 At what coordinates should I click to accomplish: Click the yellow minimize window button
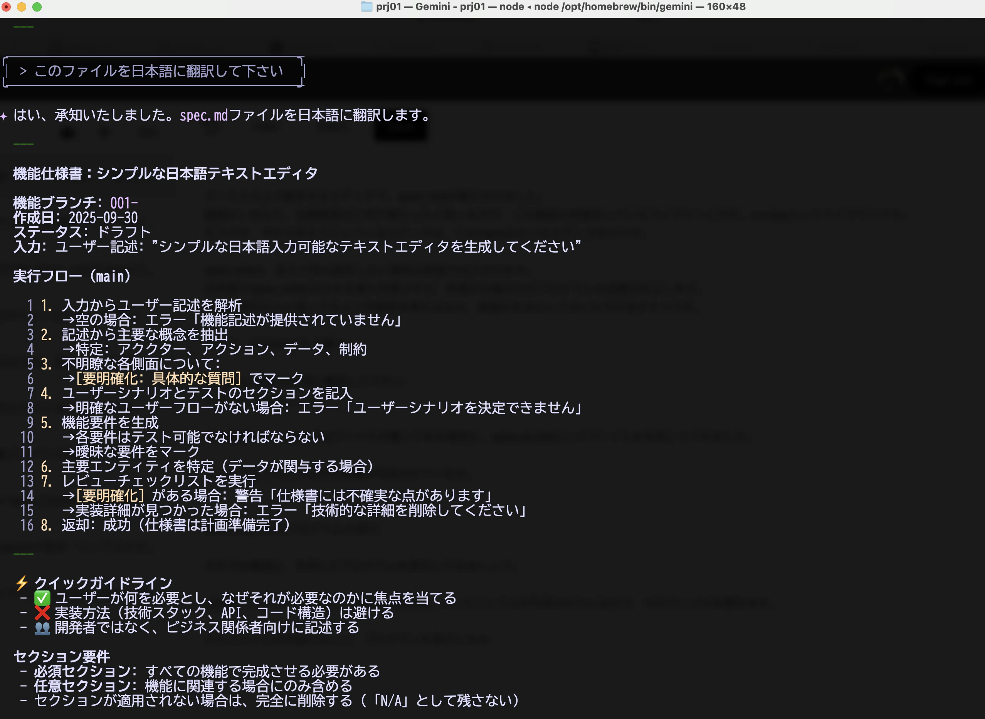click(x=21, y=7)
